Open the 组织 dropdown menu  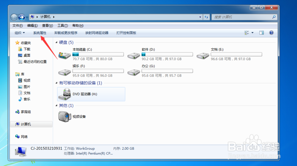click(20, 33)
